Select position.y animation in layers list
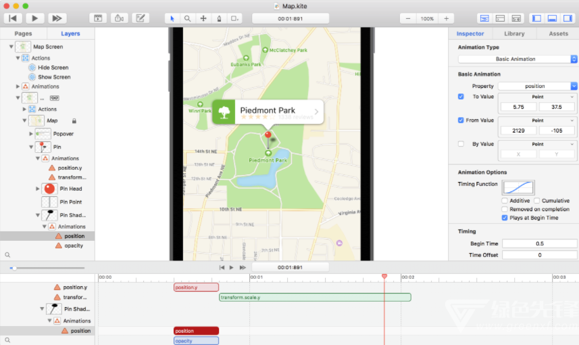 pyautogui.click(x=70, y=168)
